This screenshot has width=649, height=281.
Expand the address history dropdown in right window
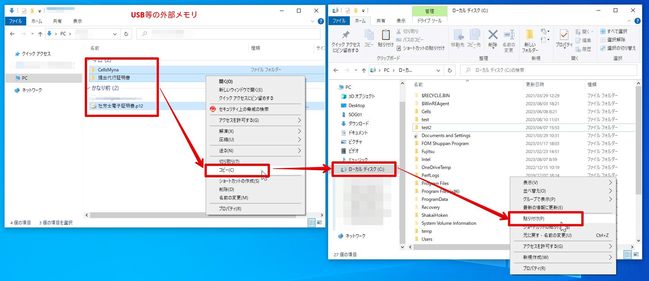point(438,70)
